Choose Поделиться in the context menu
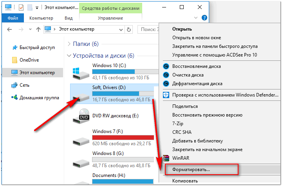 point(185,106)
